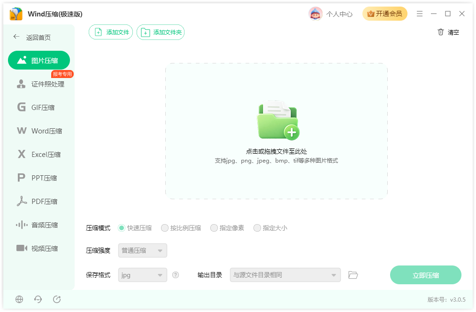The width and height of the screenshot is (476, 312).
Task: Open 个人中心 link
Action: click(x=339, y=14)
